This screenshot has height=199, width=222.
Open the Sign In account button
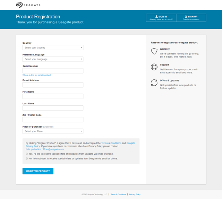161,18
